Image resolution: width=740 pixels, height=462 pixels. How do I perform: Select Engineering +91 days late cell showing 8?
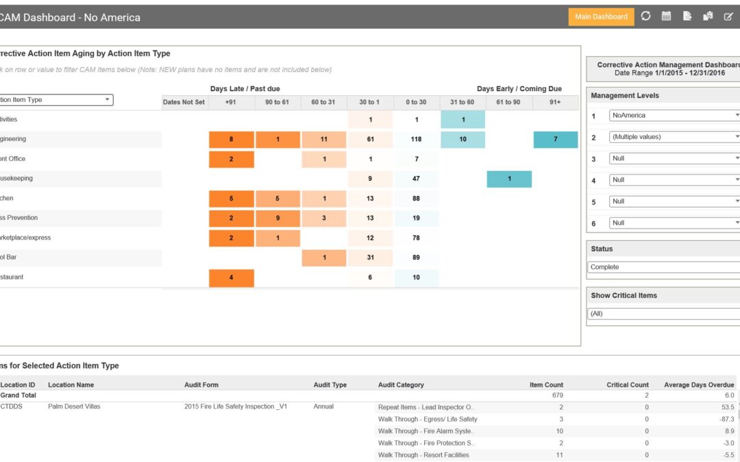pos(231,140)
